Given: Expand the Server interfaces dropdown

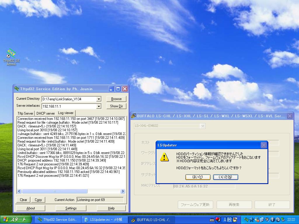Looking at the screenshot, I should coord(99,106).
